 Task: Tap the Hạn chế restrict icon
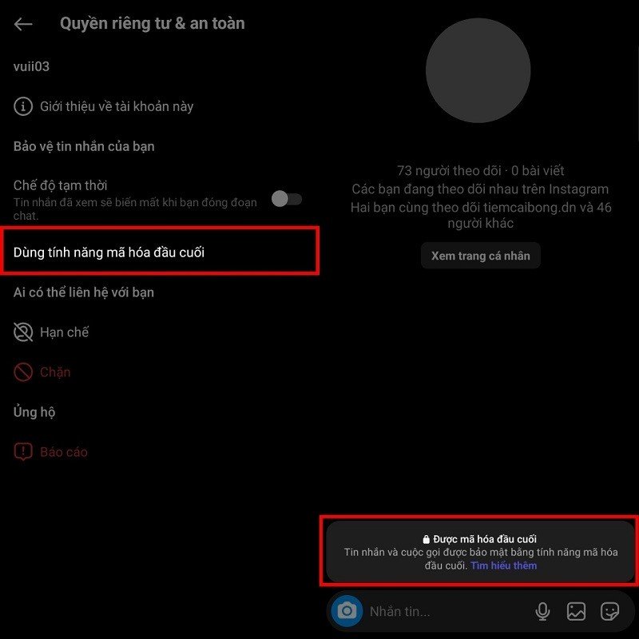(23, 331)
